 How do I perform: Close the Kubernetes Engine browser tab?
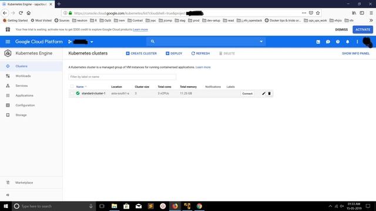click(x=51, y=4)
